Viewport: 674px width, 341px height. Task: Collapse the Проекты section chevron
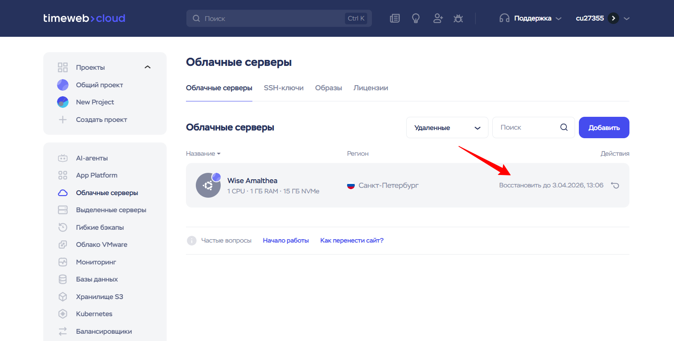(148, 67)
